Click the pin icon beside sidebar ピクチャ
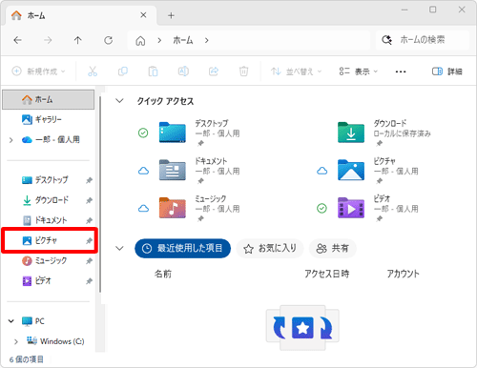The image size is (477, 368). 89,241
